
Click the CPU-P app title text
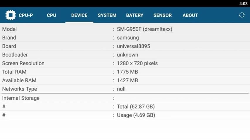tap(26, 15)
